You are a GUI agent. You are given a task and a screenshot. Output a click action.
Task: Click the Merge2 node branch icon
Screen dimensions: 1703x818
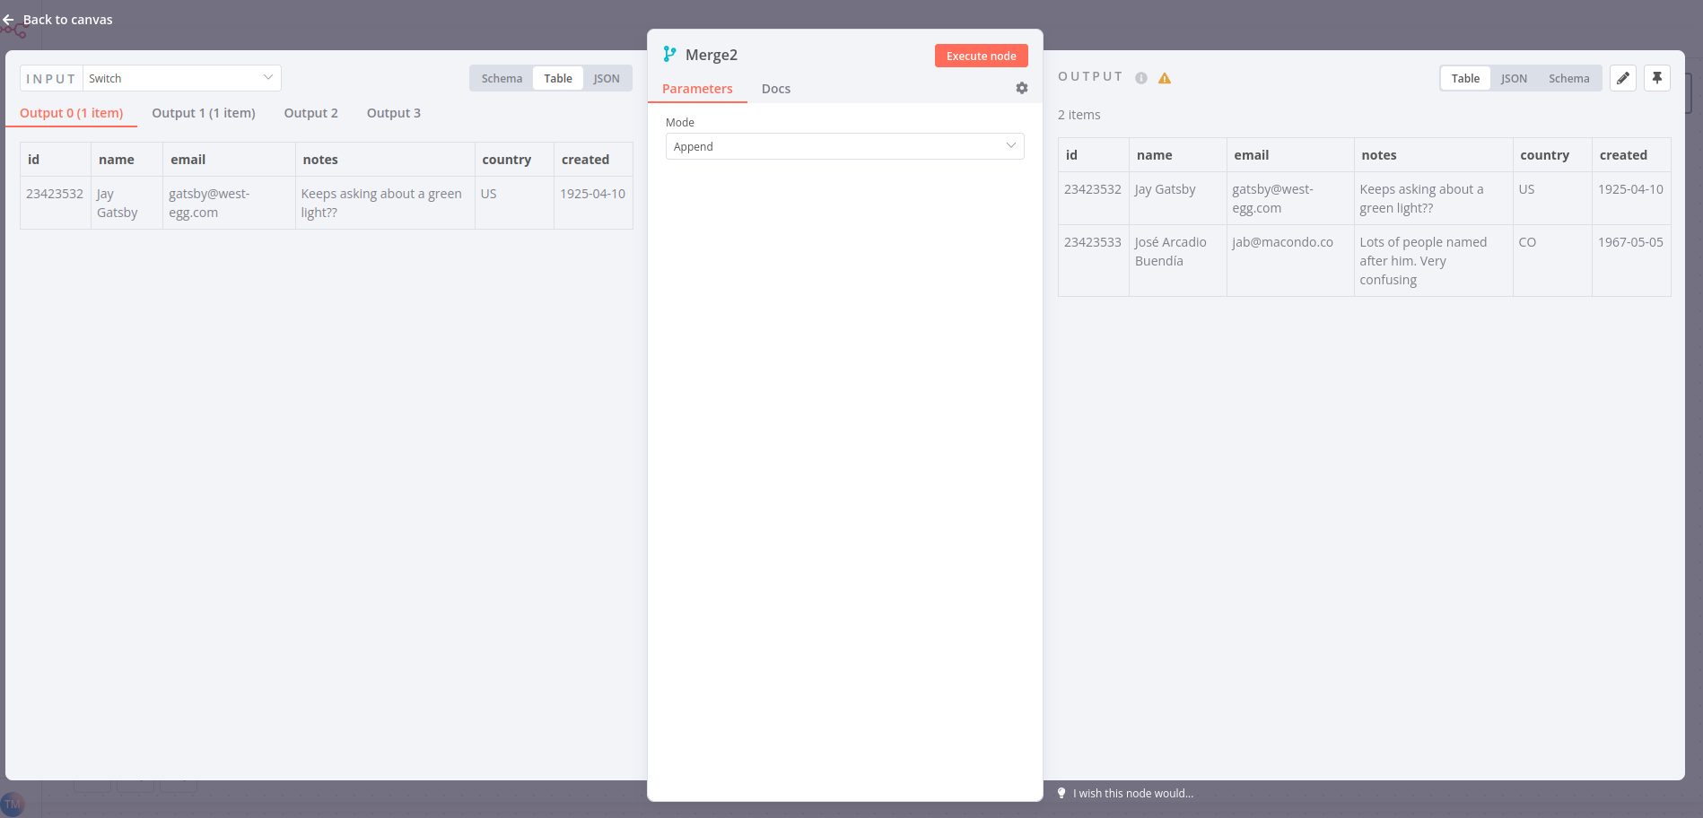tap(669, 55)
